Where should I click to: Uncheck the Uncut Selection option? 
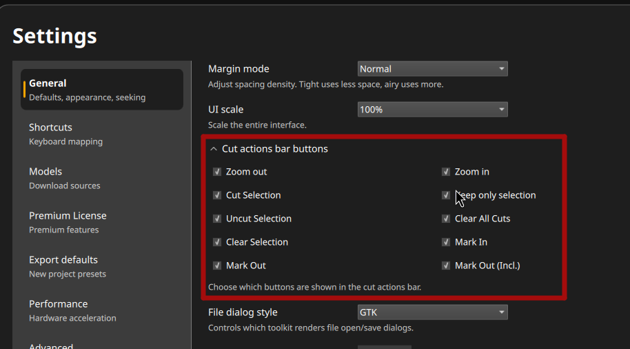[x=217, y=219]
